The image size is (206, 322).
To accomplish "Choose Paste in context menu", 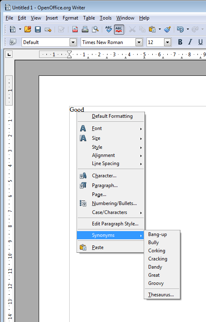I will point(111,247).
